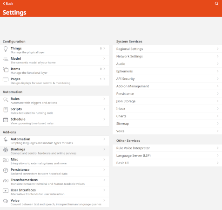This screenshot has width=222, height=210.
Task: Click the chevron on the Things row
Action: (104, 49)
